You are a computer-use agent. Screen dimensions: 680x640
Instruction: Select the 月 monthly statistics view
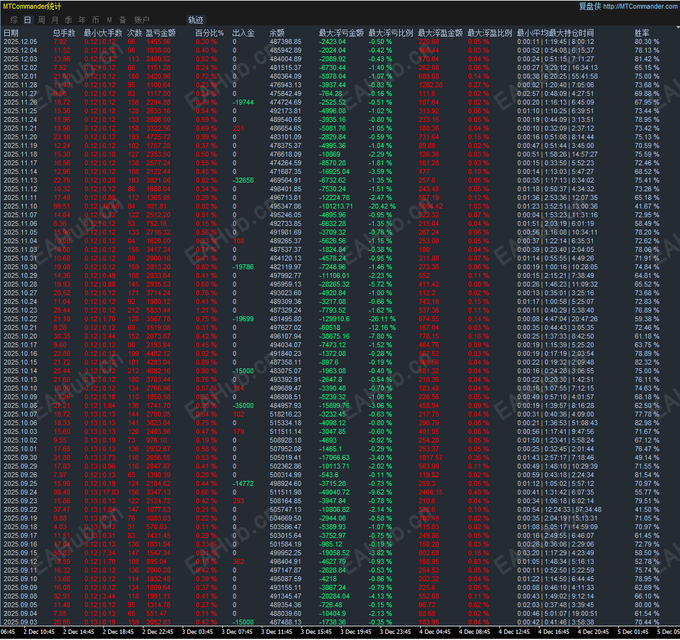55,19
